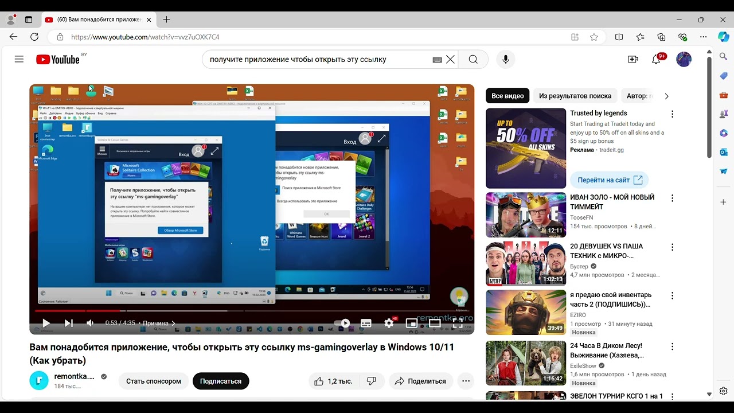
Task: Open Edge browser essentials heart icon
Action: point(682,37)
